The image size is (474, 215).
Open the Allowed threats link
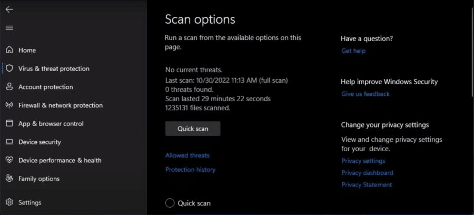coord(187,155)
